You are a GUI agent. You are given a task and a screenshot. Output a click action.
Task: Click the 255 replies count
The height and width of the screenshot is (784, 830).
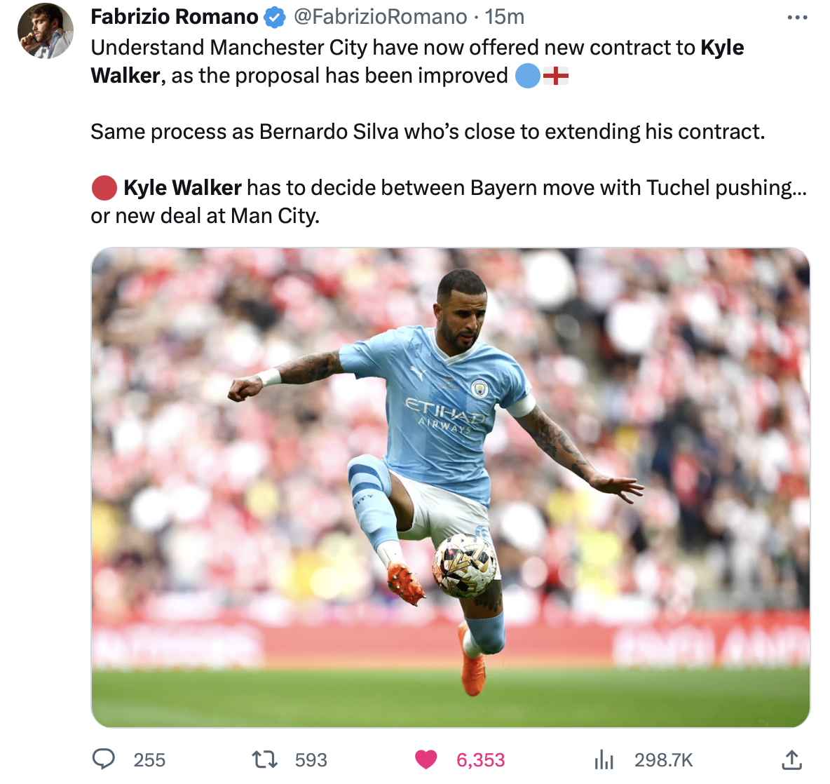pyautogui.click(x=149, y=760)
